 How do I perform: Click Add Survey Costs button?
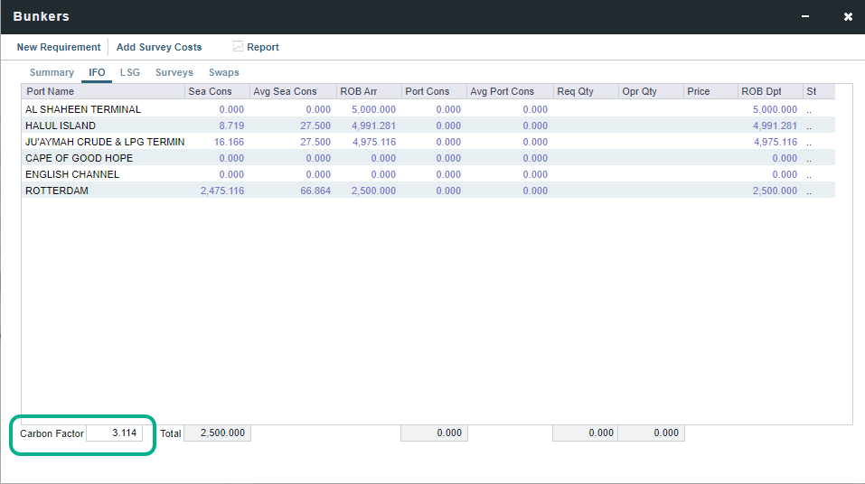pos(159,47)
